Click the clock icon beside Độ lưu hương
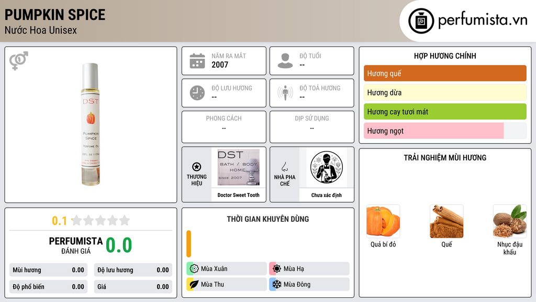Image resolution: width=536 pixels, height=302 pixels. click(x=197, y=93)
